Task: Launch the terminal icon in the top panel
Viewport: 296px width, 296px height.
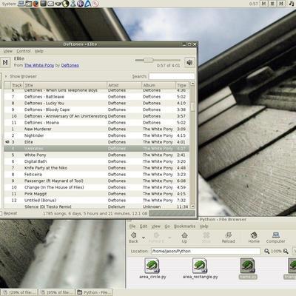Action: coord(44,4)
